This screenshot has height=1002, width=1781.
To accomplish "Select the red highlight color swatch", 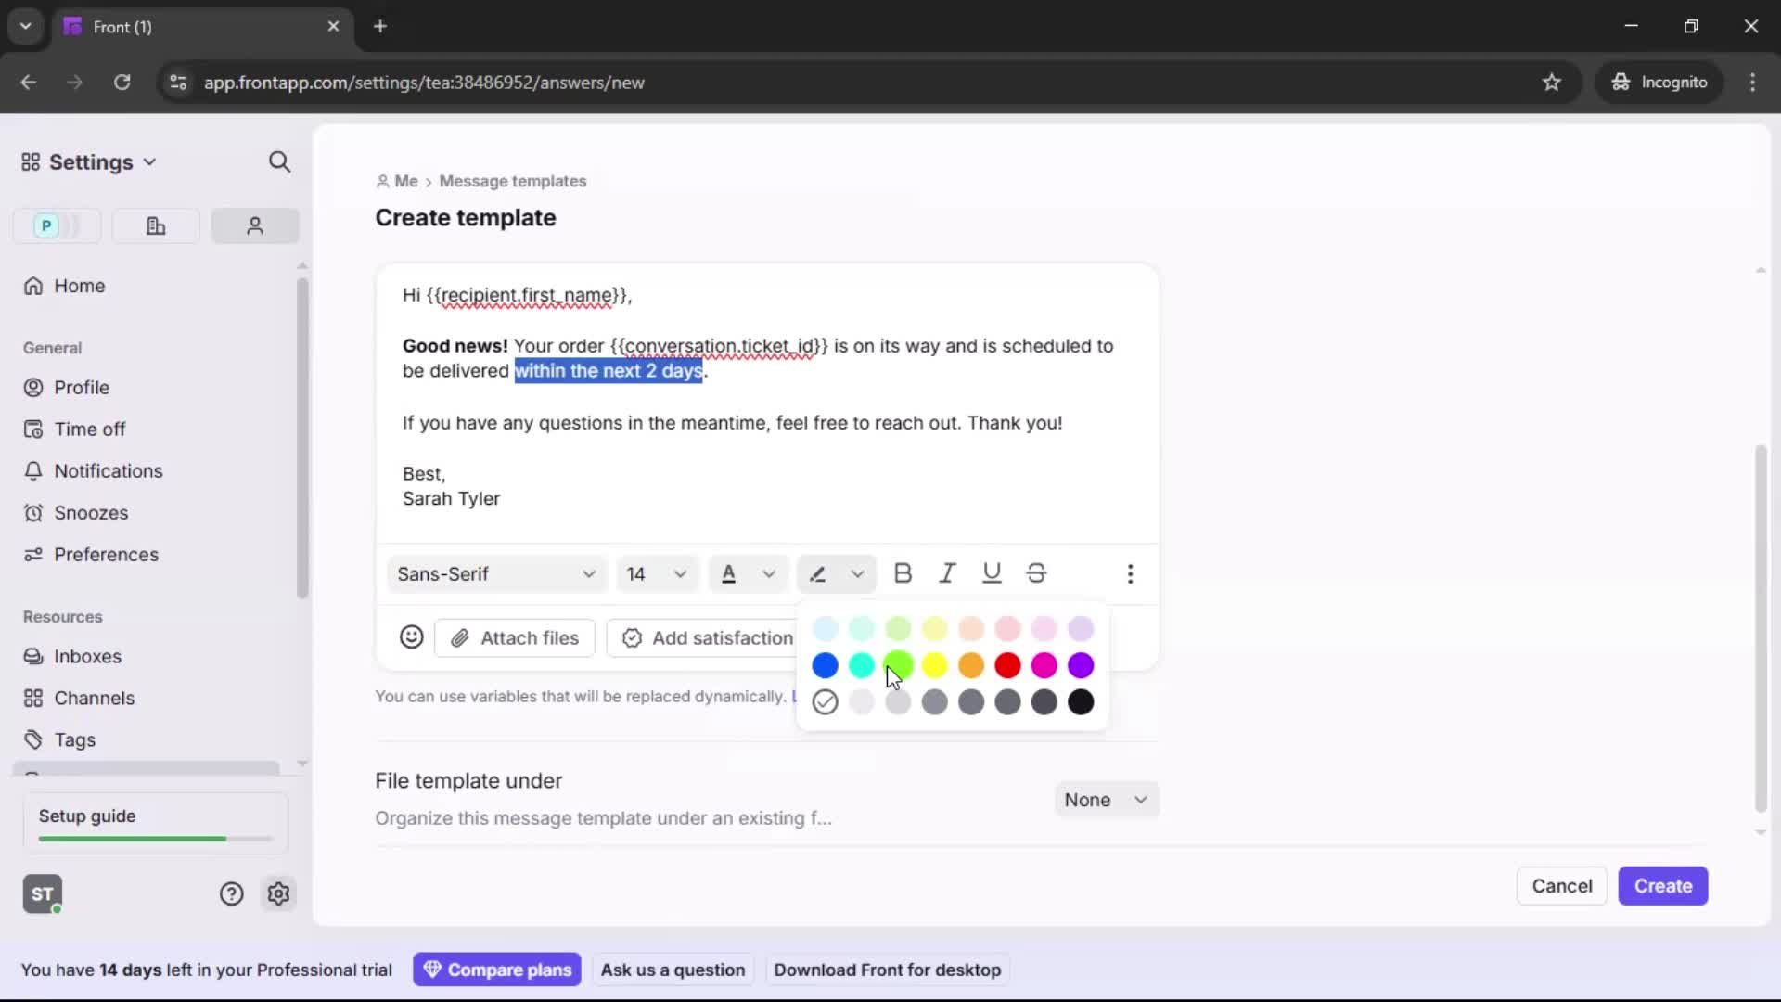I will pyautogui.click(x=1008, y=665).
